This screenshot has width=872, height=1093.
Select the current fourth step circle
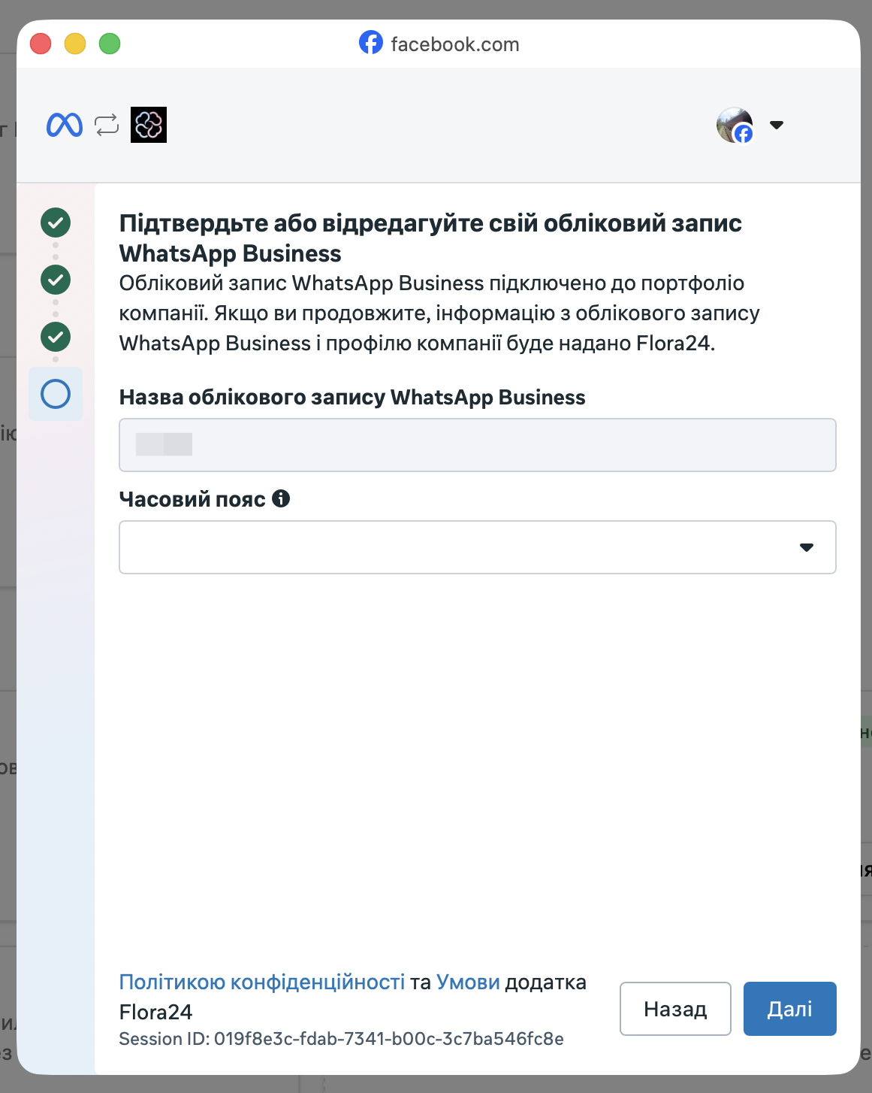[56, 394]
